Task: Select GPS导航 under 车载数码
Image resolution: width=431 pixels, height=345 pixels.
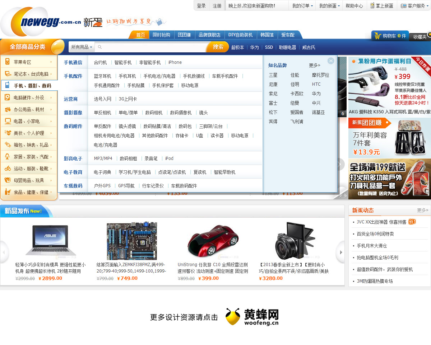Action: (126, 186)
